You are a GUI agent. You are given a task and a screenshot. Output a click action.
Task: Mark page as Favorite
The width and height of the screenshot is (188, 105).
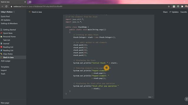click(184, 12)
